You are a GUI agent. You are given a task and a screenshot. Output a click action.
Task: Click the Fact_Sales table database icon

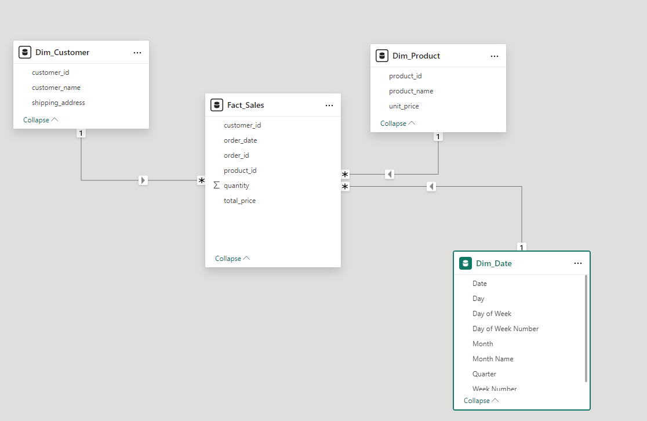click(x=216, y=105)
